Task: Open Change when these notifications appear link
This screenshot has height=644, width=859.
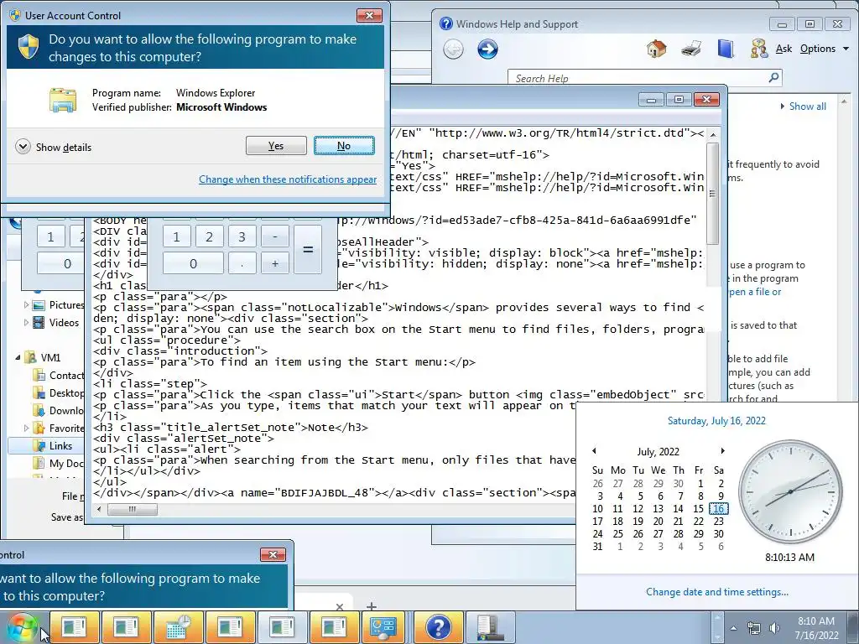Action: [288, 179]
